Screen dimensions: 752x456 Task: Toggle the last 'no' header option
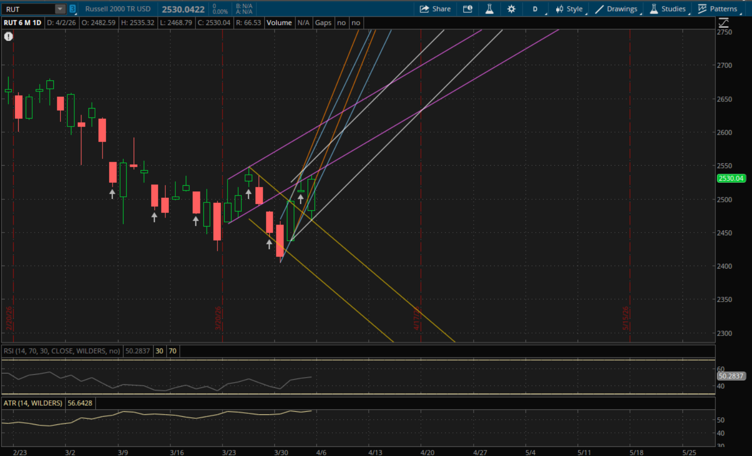(x=356, y=23)
